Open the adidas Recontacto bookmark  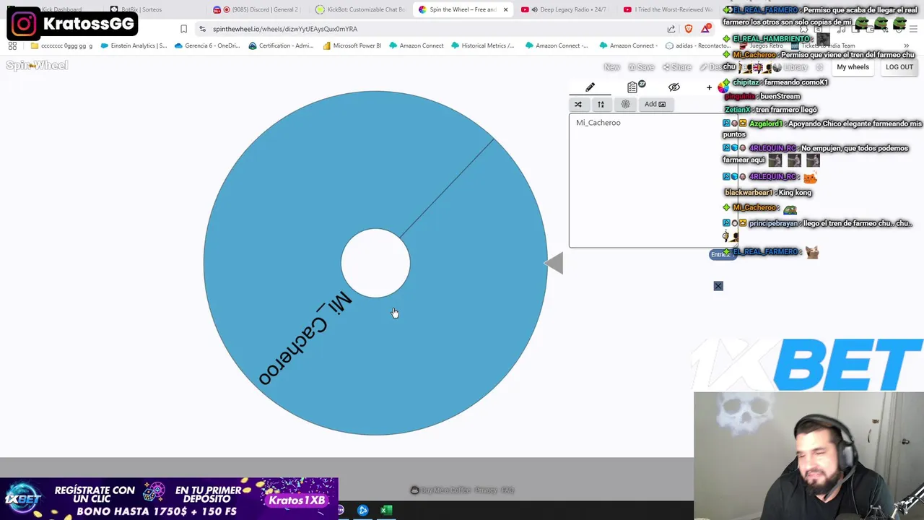click(x=697, y=45)
